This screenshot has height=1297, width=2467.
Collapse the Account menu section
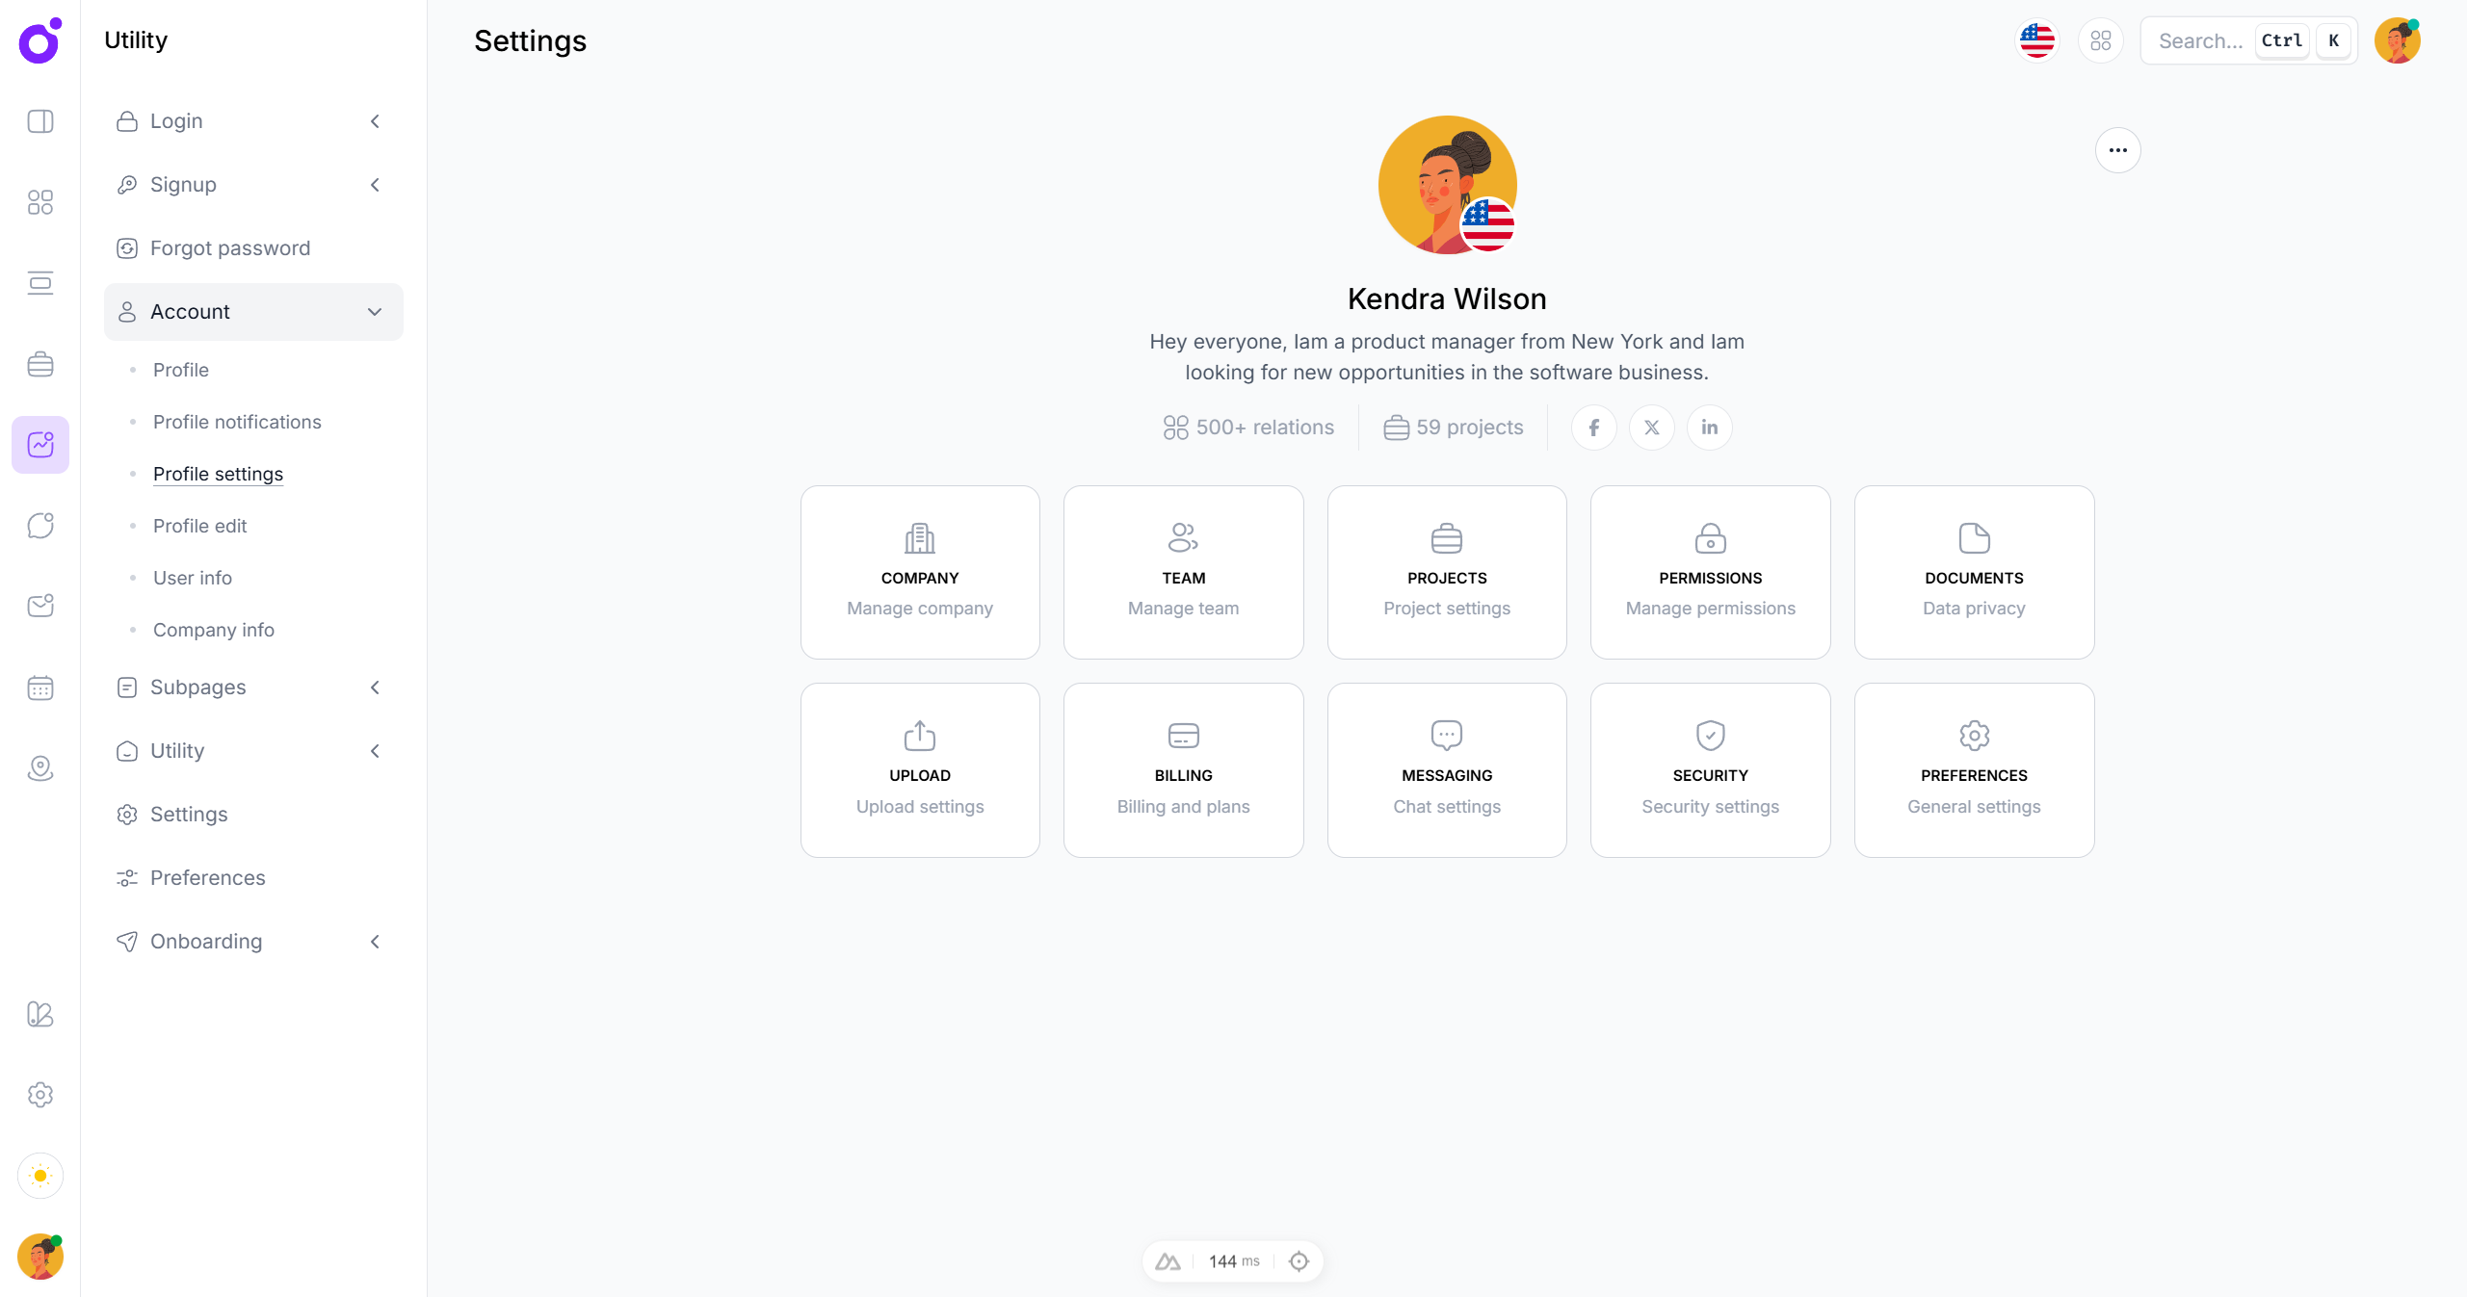pyautogui.click(x=252, y=312)
